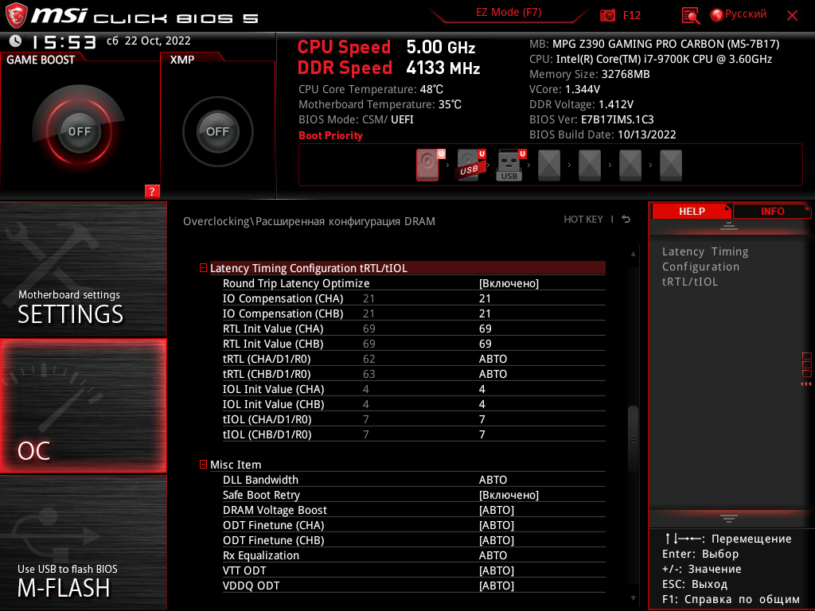Screen dimensions: 815x611
Task: Collapse the Misc Item group
Action: click(203, 465)
